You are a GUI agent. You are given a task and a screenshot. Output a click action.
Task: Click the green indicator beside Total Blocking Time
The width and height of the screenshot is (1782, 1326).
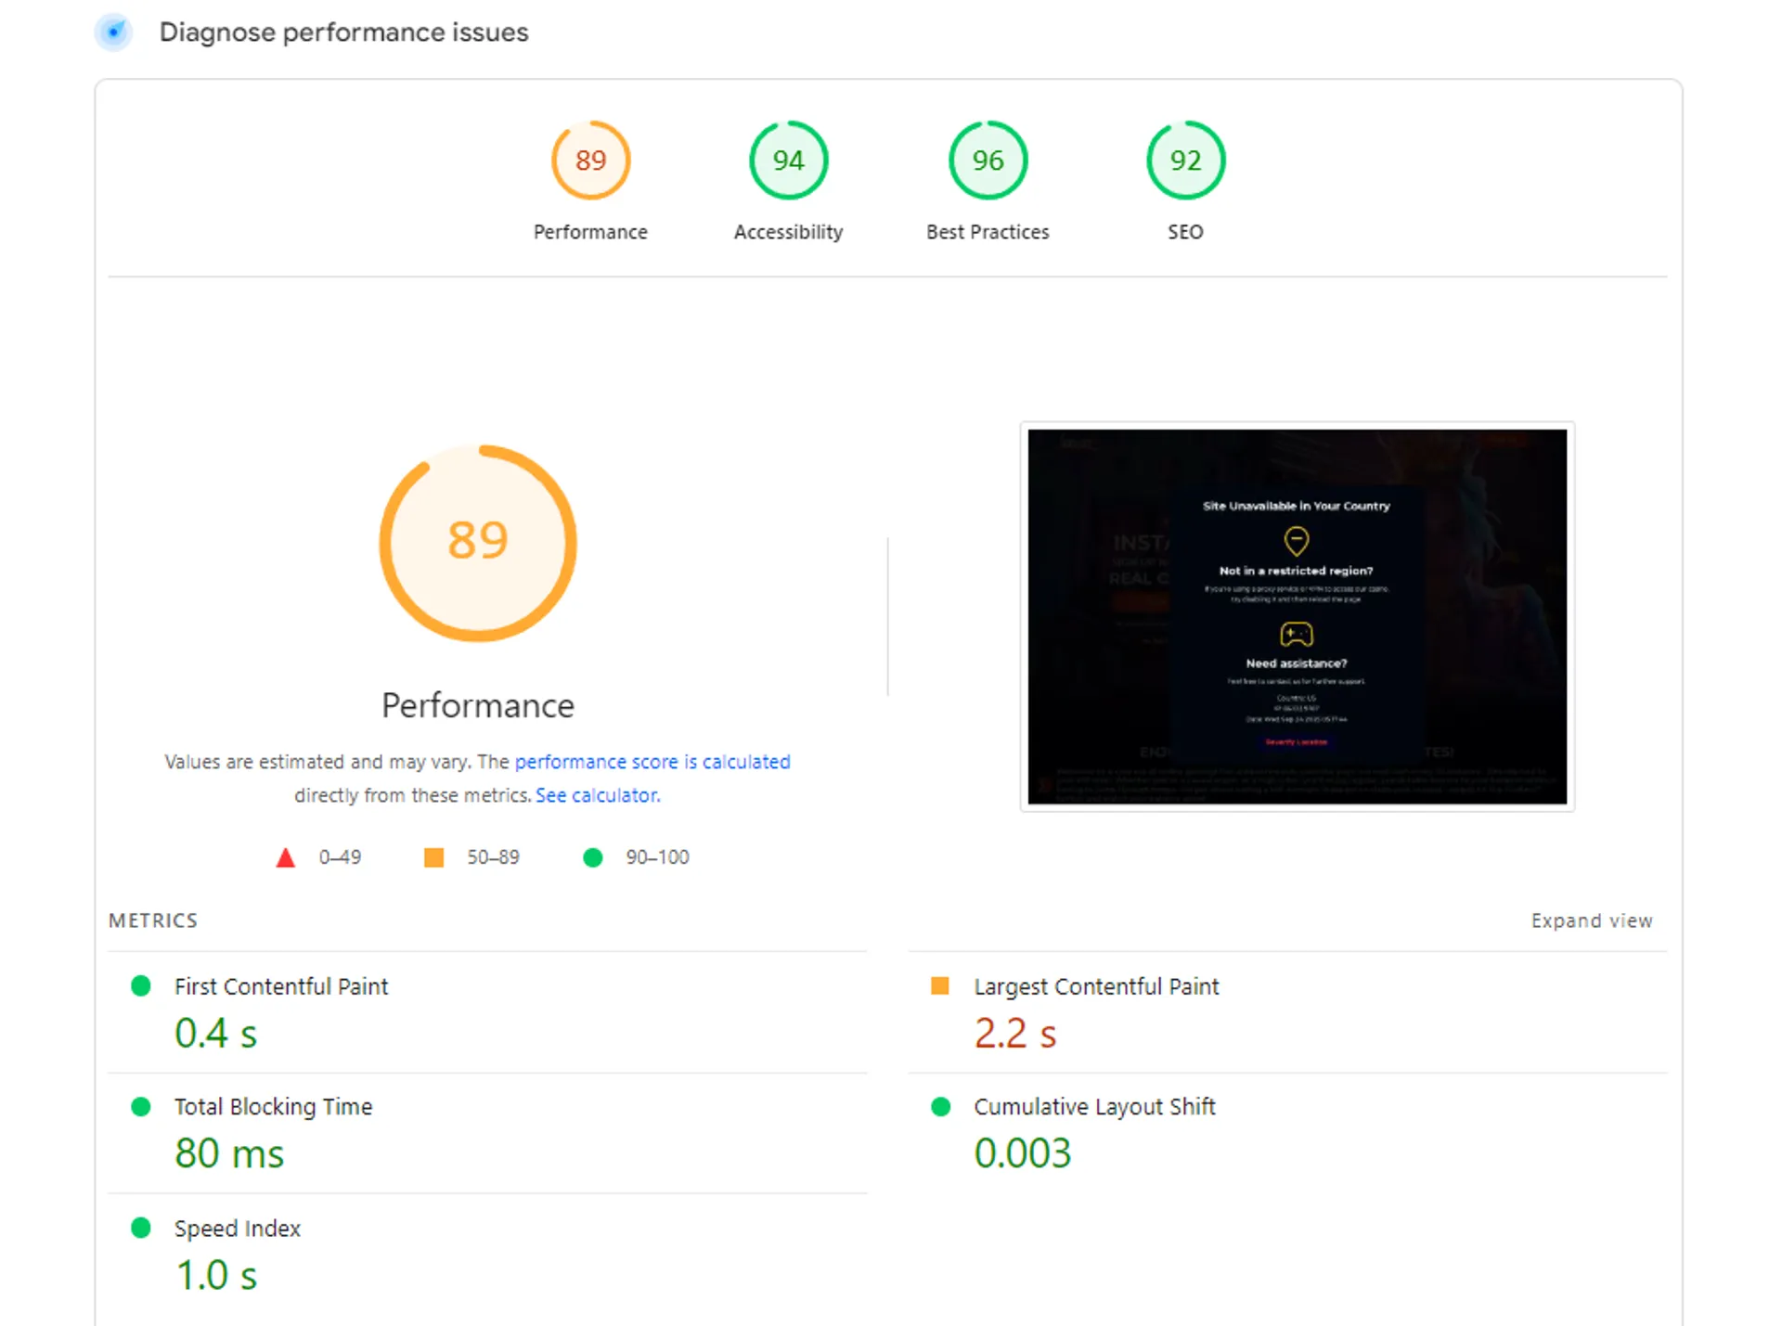pos(141,1106)
